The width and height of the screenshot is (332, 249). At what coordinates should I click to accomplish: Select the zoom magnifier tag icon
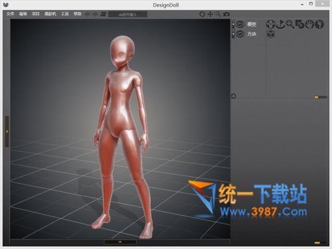[x=290, y=25]
